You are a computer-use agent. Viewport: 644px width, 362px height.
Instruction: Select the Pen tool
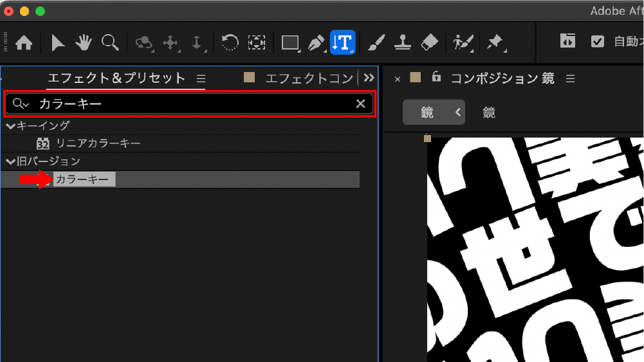[x=317, y=42]
